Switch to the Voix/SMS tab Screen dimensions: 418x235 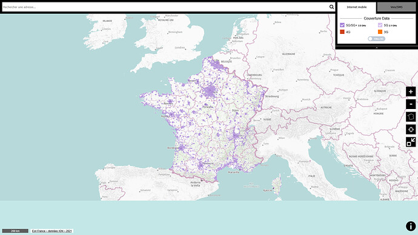[396, 7]
